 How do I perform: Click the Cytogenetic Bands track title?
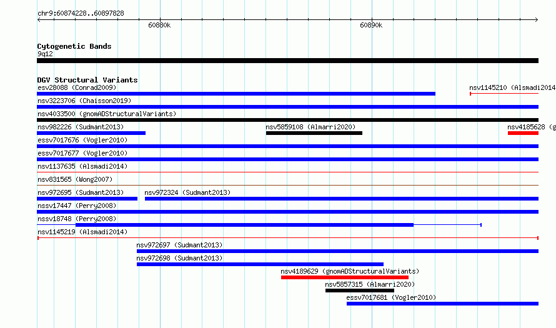coord(74,46)
